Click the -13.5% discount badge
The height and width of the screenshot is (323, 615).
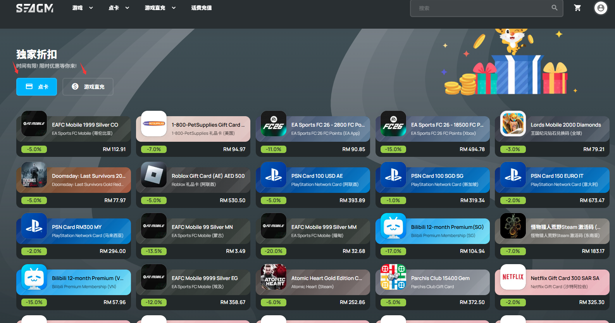pyautogui.click(x=154, y=251)
